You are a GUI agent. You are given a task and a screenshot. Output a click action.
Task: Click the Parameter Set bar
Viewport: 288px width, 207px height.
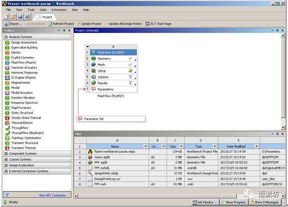point(111,119)
